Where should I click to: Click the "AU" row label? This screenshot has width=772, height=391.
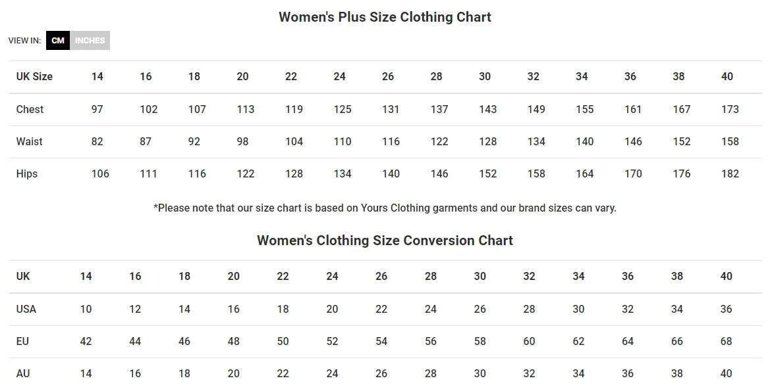(x=23, y=373)
